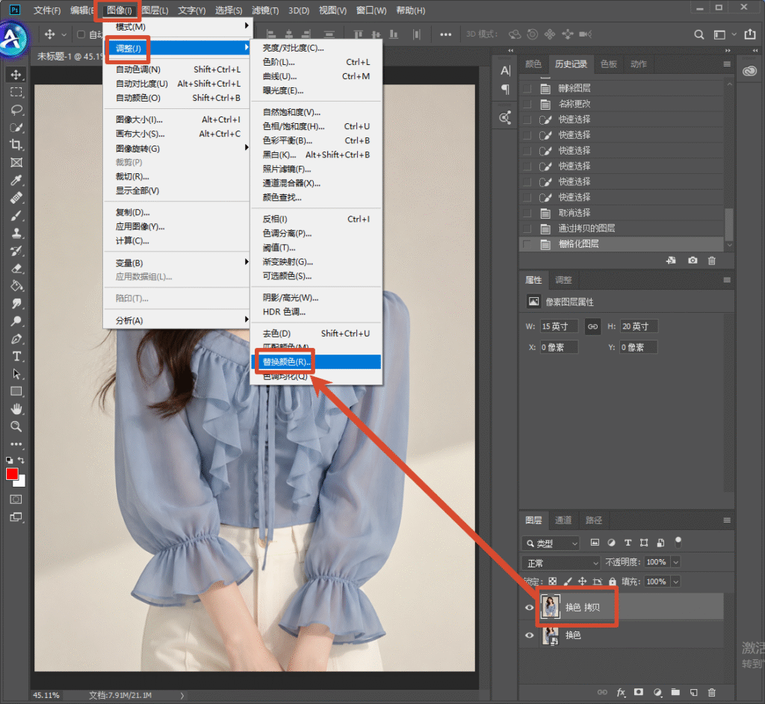Select the Zoom tool
The height and width of the screenshot is (704, 765).
pyautogui.click(x=16, y=426)
